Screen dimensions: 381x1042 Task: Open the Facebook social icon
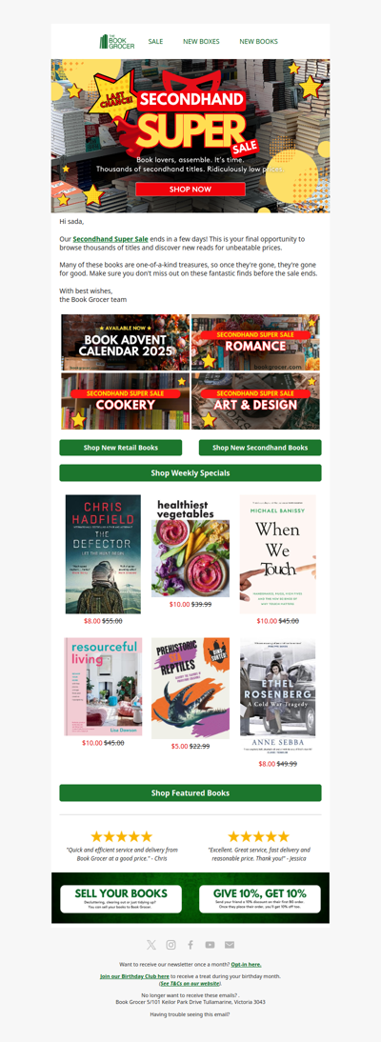tap(190, 944)
